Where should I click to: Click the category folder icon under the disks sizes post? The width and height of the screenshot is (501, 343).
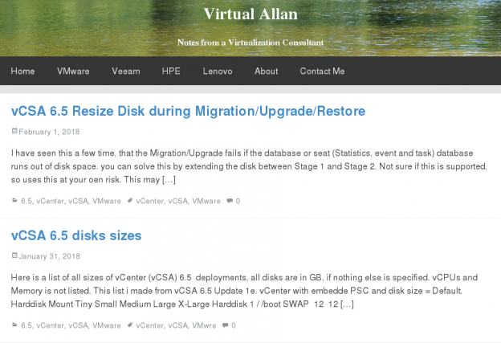click(14, 325)
